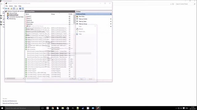Viewport: 197px width, 110px height.
Task: Open Network and Sharing Center link
Action: 10,103
